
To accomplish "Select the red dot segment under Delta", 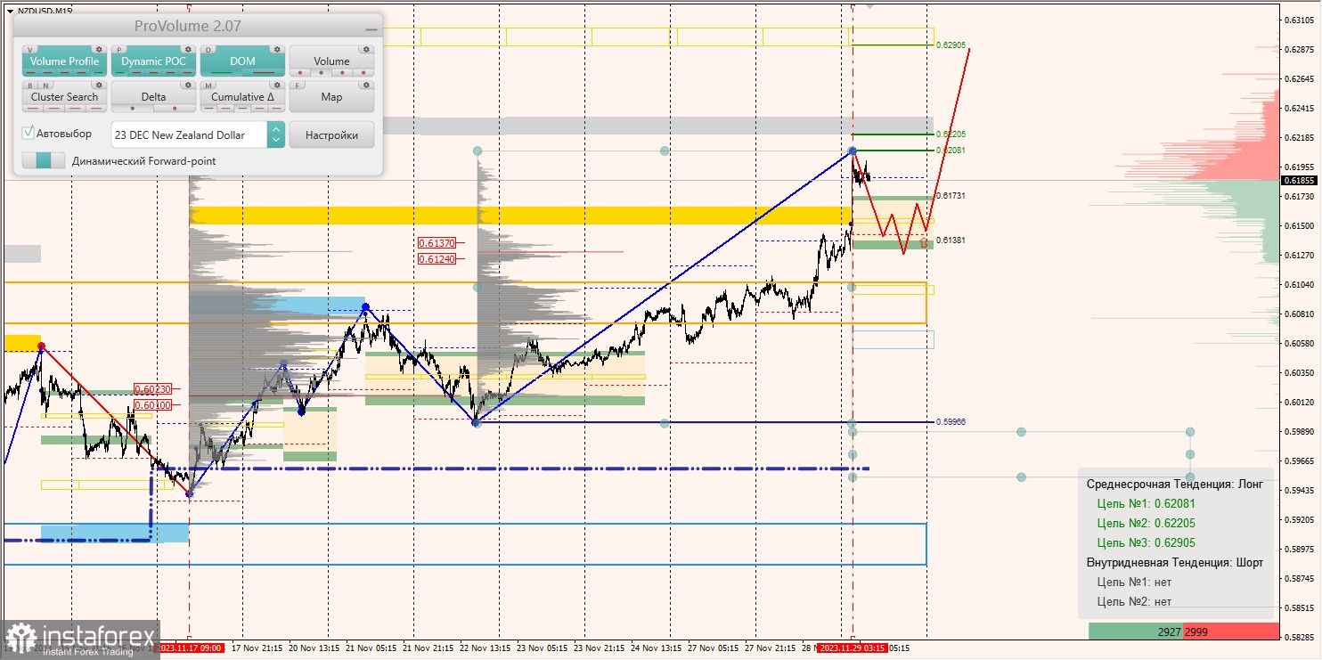I will pyautogui.click(x=175, y=109).
